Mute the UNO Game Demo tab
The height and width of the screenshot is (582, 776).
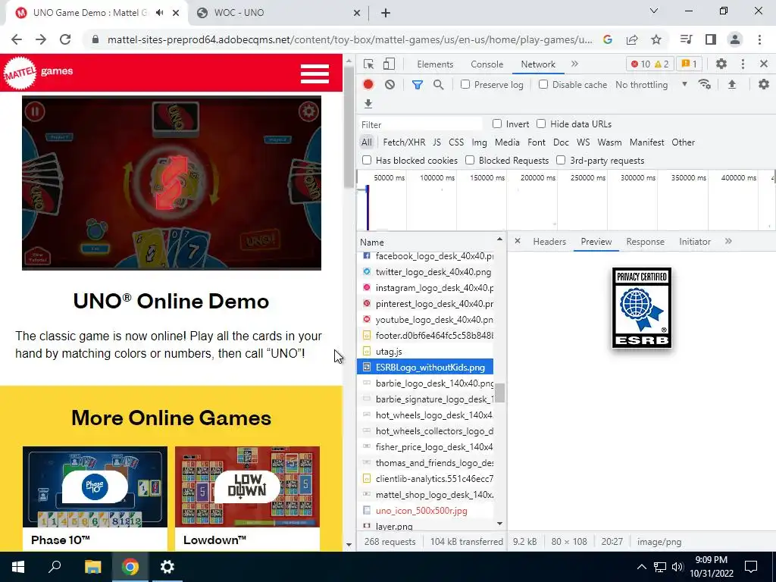click(159, 13)
